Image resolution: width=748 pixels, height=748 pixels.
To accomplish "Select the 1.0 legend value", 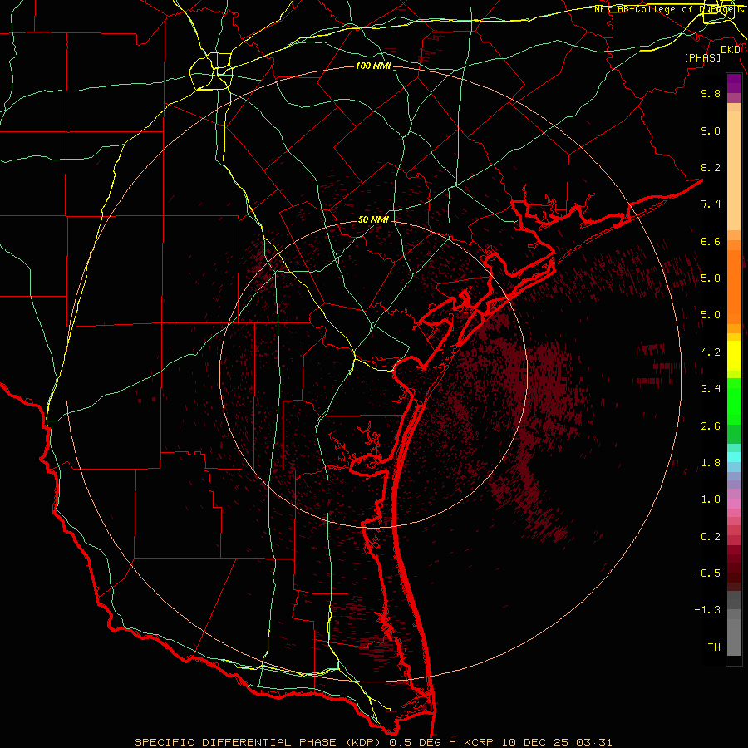I will (711, 499).
